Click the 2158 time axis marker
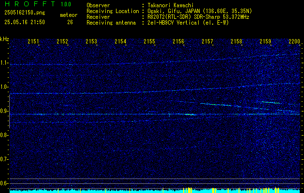Screen dimensions: 304x193 coord(236,41)
